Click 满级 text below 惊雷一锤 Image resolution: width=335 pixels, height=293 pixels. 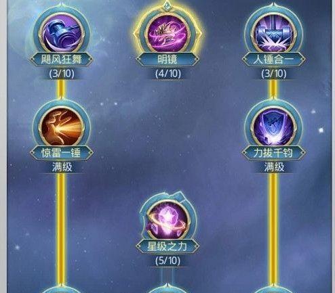62,167
